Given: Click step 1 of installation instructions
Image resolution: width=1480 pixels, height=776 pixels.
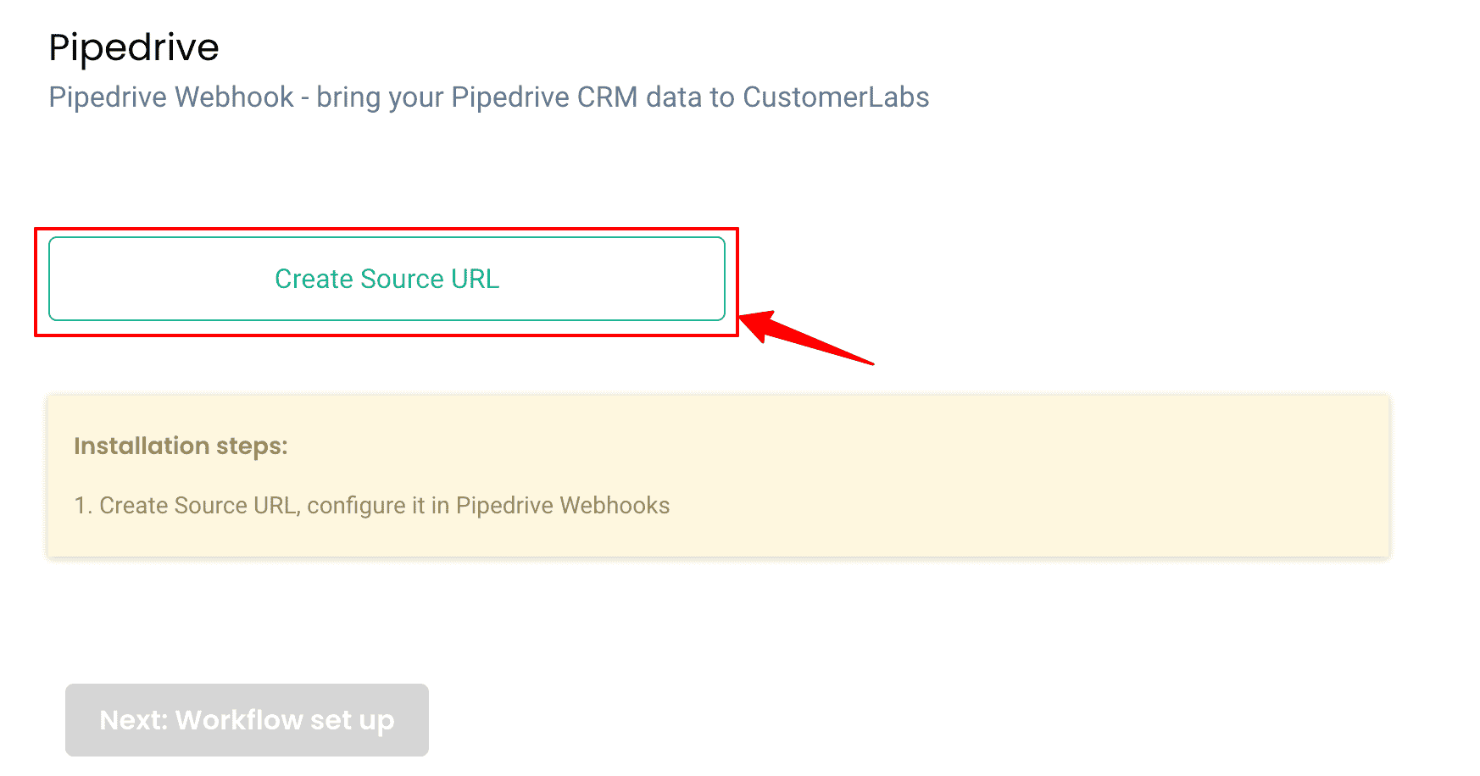Looking at the screenshot, I should (372, 505).
